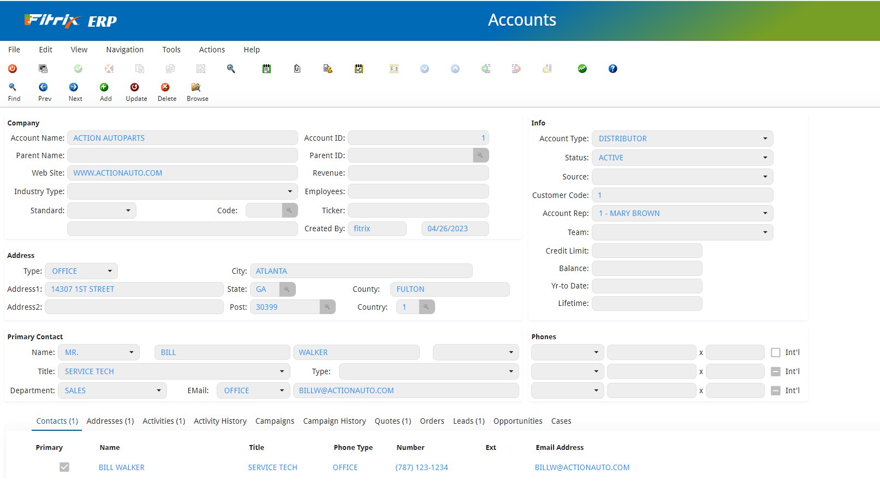Click the blue Help question mark icon
Screen dimensions: 880x481
pos(613,69)
